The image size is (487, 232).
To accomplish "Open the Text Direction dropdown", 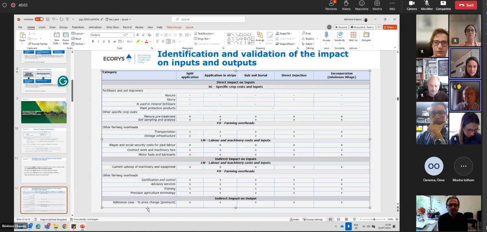I will click(x=205, y=34).
